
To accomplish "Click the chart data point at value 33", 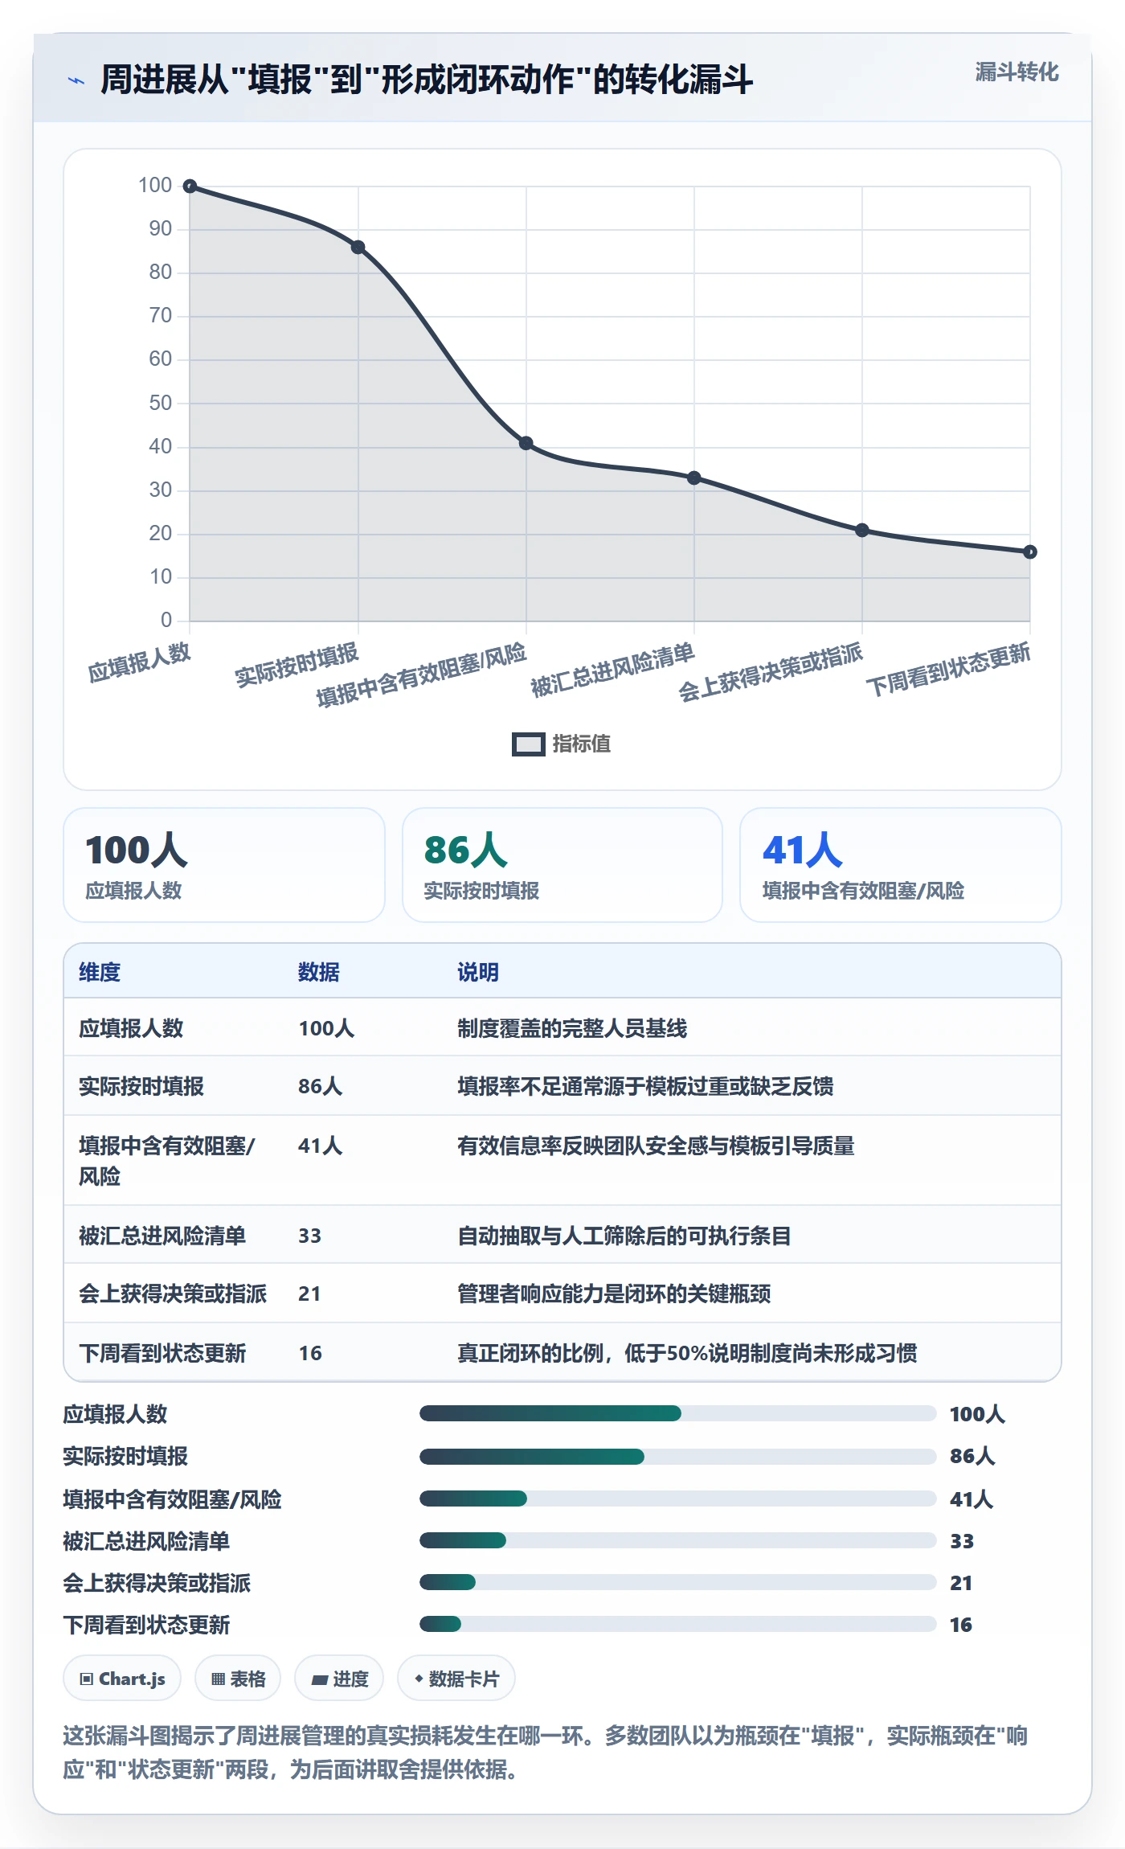I will click(694, 478).
